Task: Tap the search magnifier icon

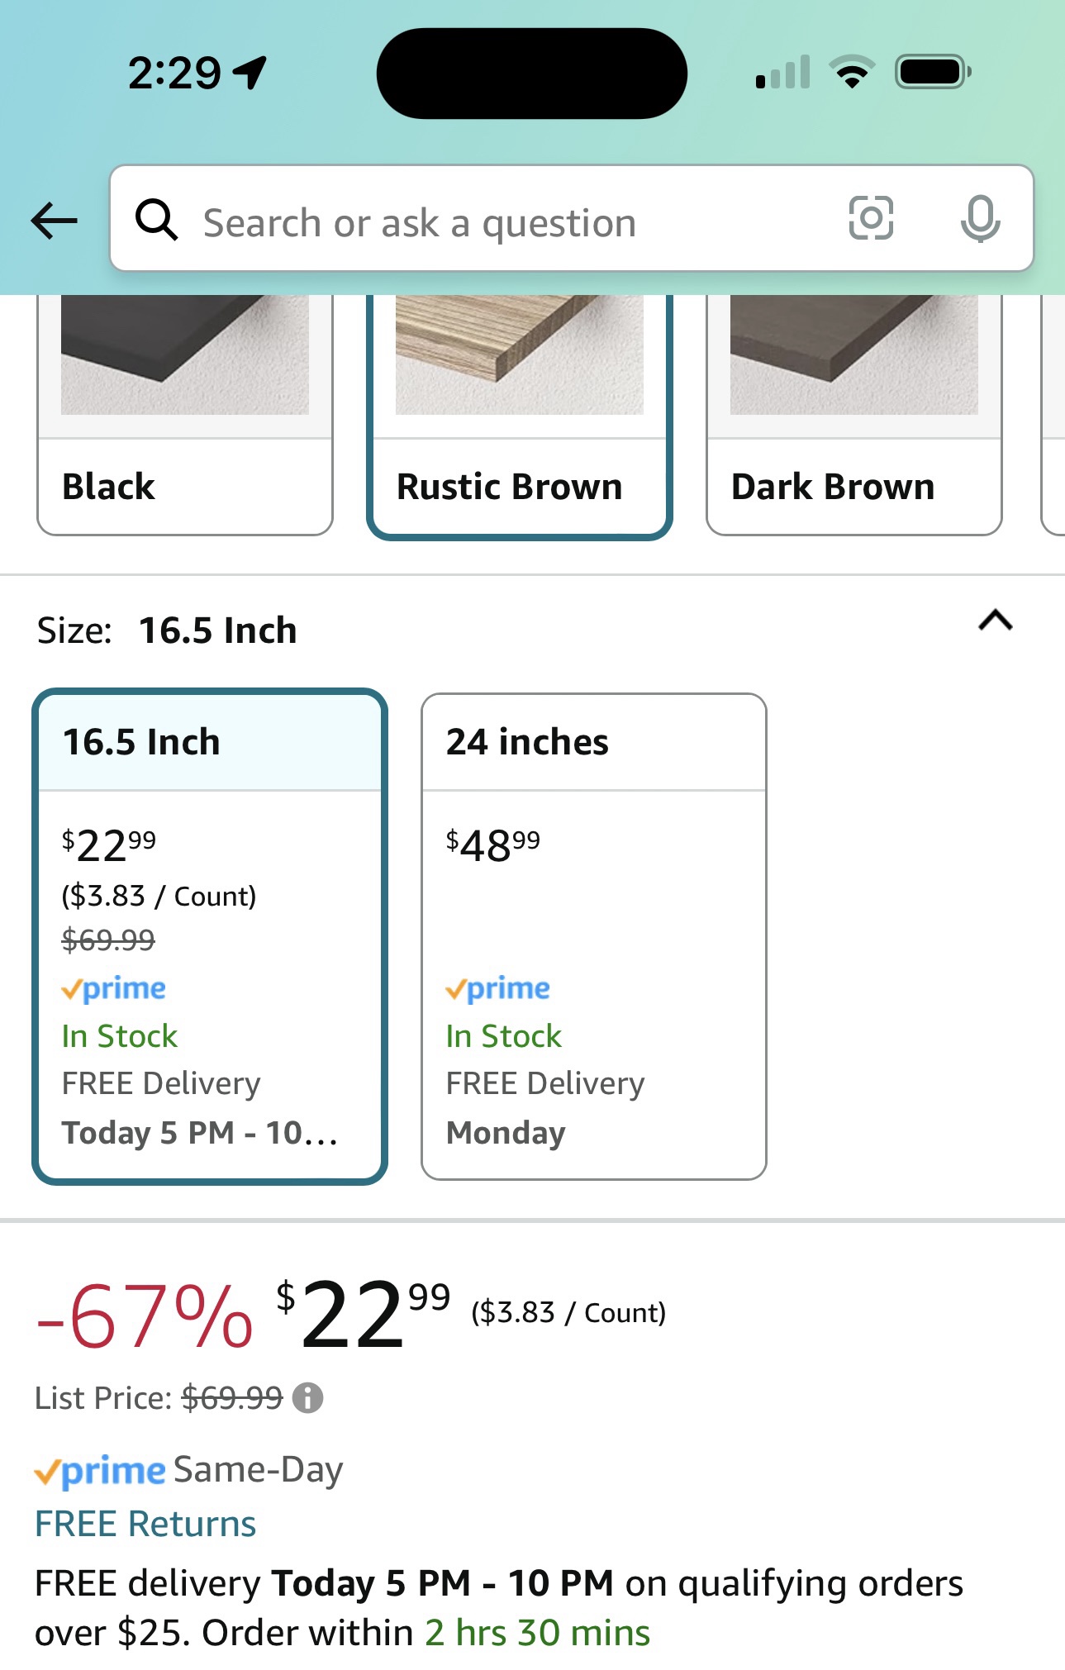Action: (x=156, y=220)
